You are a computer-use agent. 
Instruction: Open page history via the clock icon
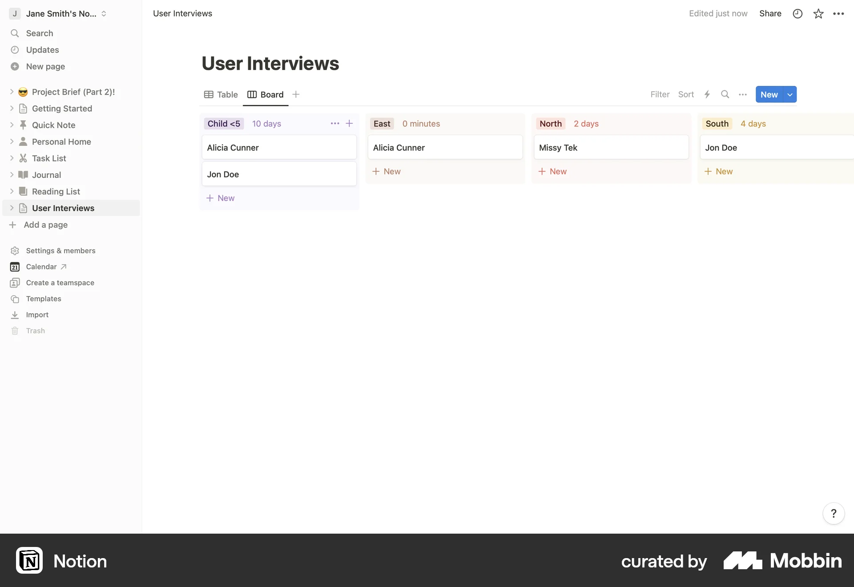point(798,13)
